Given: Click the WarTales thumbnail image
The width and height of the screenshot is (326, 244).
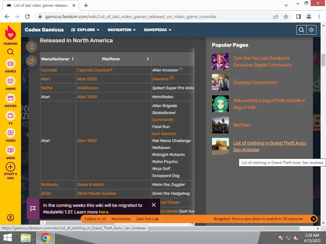Looking at the screenshot, I should click(220, 125).
